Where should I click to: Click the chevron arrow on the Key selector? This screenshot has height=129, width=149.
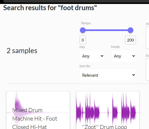click(x=102, y=56)
